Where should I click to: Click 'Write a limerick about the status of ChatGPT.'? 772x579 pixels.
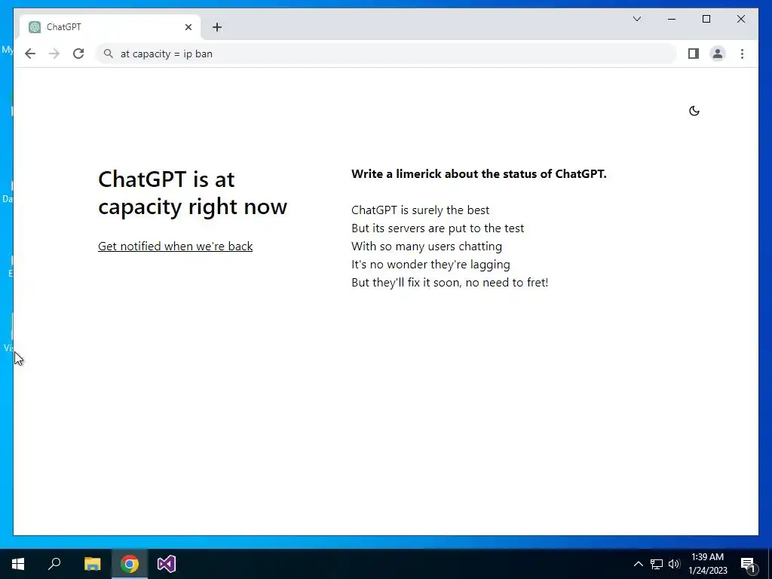(479, 174)
